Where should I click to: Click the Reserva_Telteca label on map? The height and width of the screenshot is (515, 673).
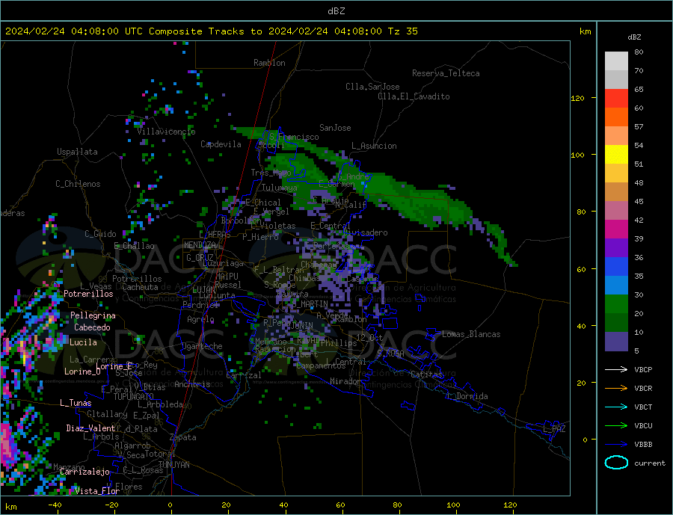click(x=446, y=73)
